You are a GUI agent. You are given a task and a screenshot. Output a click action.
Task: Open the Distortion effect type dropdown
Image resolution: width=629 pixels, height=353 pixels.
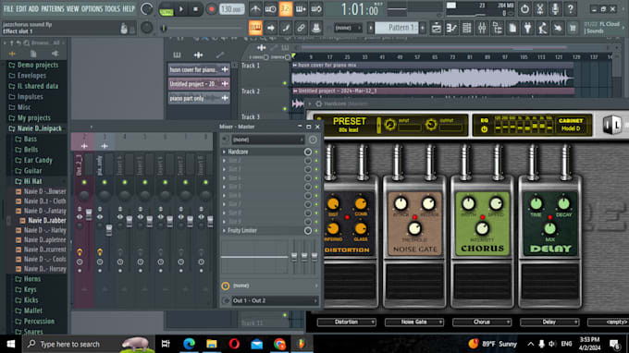(346, 322)
